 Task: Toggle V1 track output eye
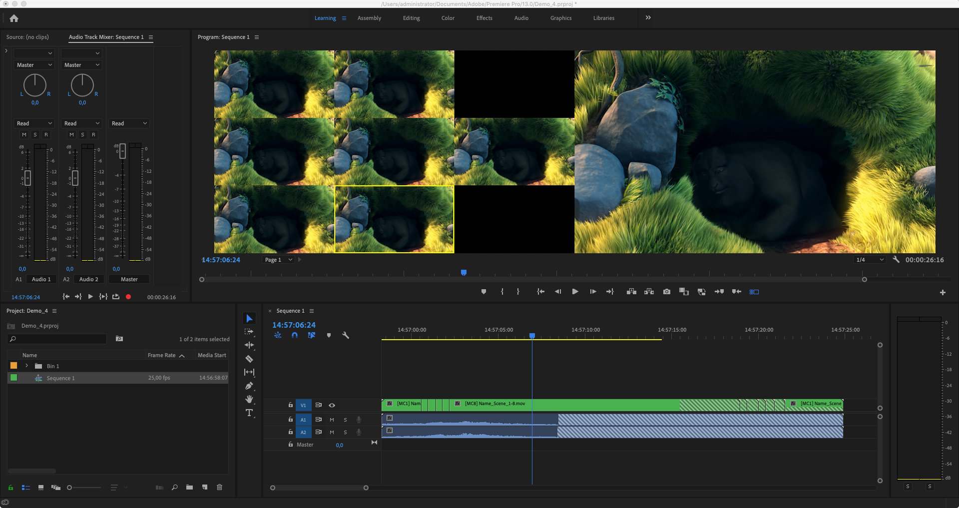click(332, 405)
